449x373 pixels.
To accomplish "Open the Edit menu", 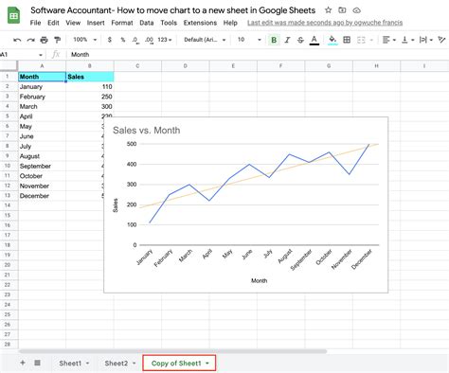I will [x=53, y=23].
